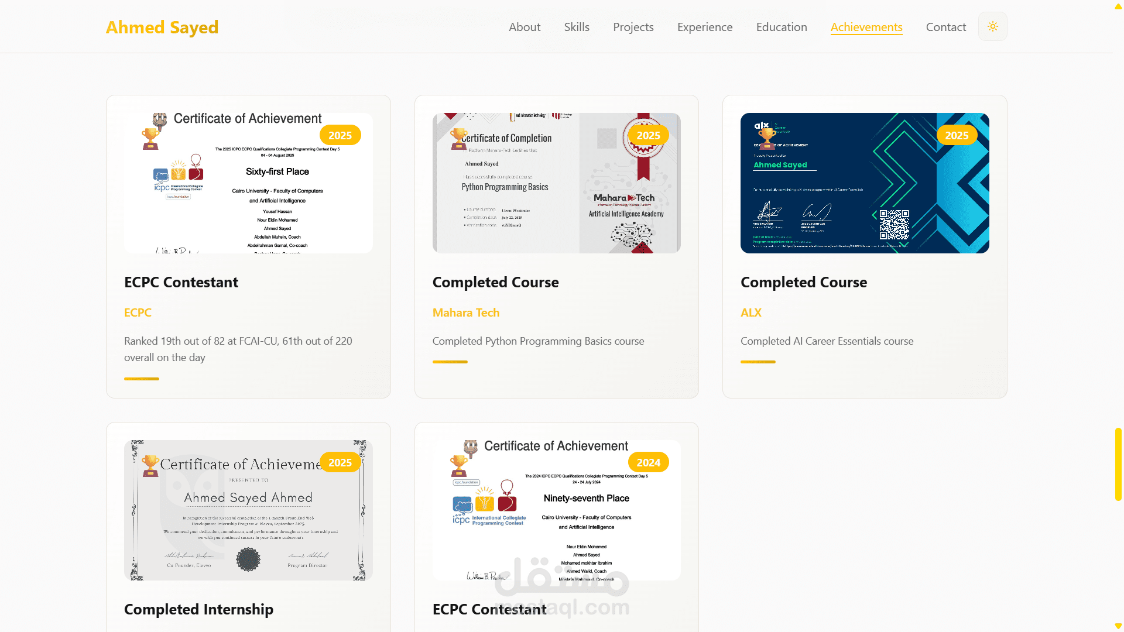Click the scrollbar down arrow
Viewport: 1124px width, 632px height.
pos(1118,626)
